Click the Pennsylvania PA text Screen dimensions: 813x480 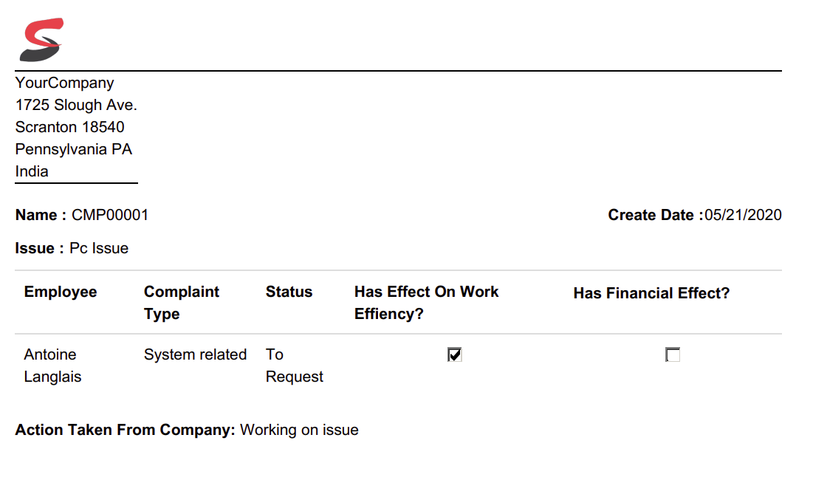pos(74,149)
